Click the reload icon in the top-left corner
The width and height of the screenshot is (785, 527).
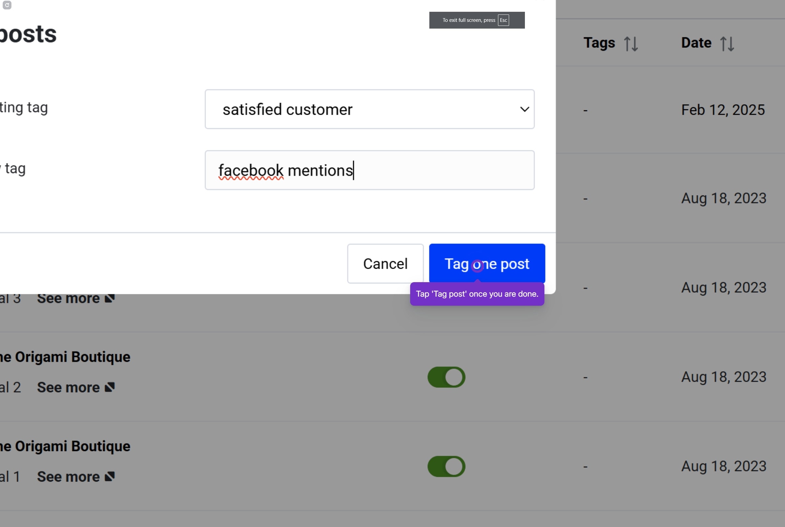click(x=7, y=5)
